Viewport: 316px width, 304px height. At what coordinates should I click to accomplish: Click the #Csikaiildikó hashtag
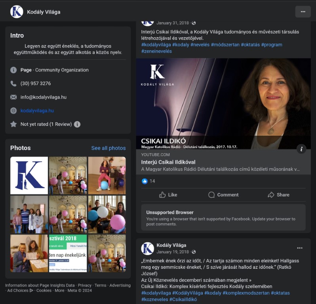183,299
